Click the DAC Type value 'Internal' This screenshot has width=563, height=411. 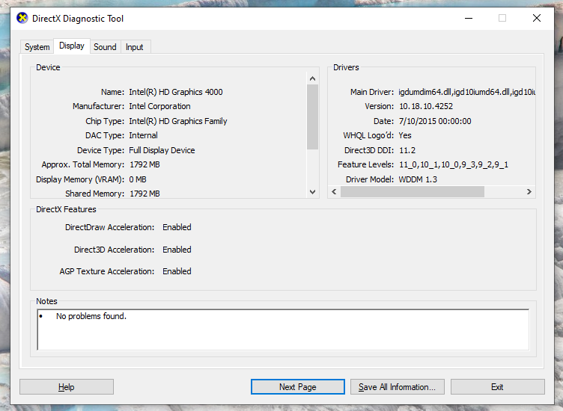click(x=143, y=135)
